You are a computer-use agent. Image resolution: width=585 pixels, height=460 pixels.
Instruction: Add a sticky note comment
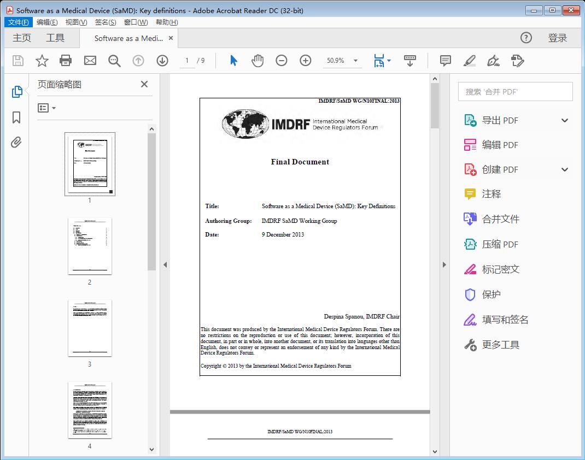(x=445, y=61)
